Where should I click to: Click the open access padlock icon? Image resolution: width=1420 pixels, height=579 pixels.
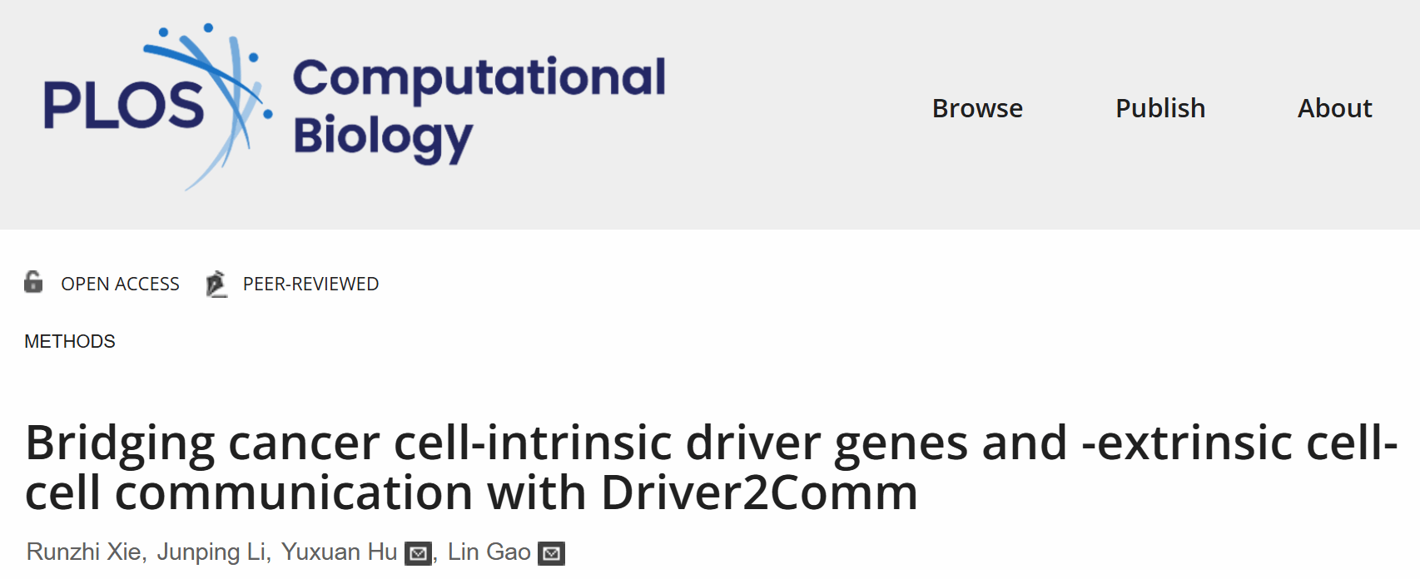(33, 283)
